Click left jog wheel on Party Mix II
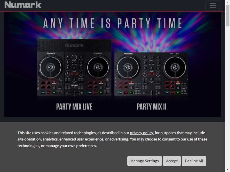This screenshot has width=230, height=172. coord(128,68)
